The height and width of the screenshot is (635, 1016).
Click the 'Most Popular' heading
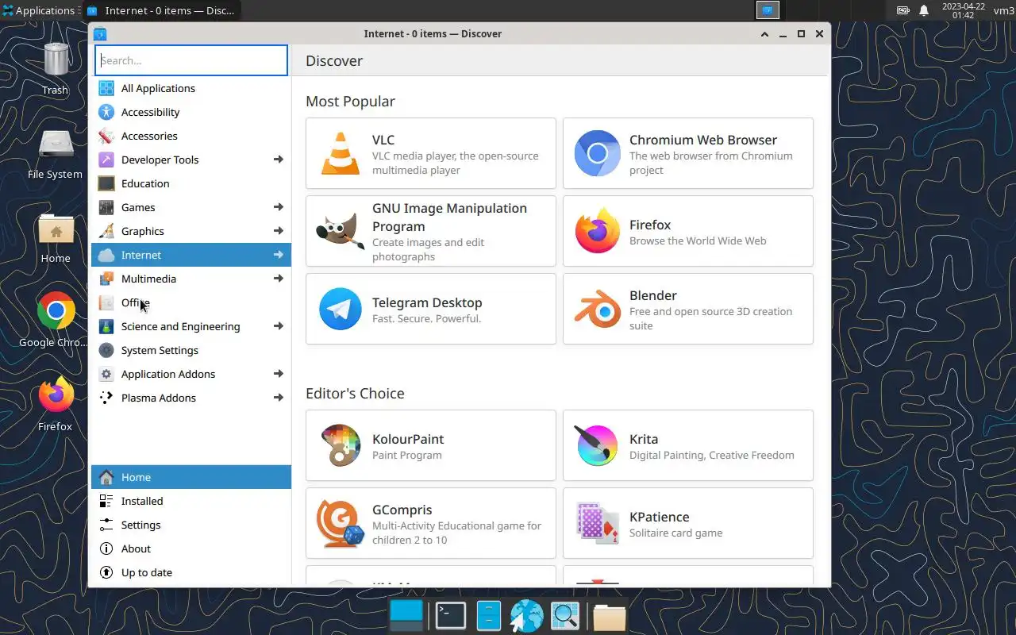click(x=350, y=101)
